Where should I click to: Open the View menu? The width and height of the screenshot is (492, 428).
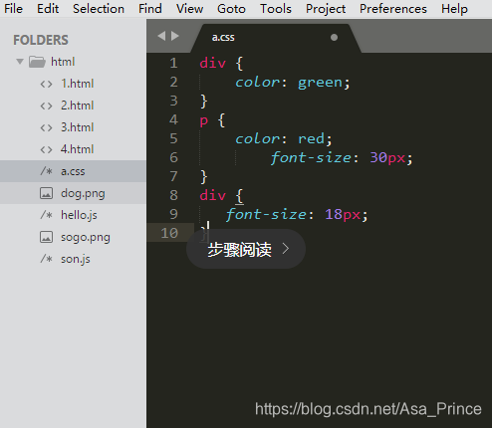189,9
